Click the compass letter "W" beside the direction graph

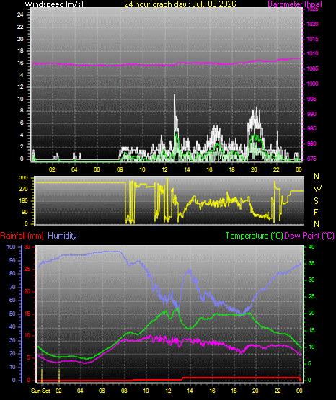click(x=317, y=189)
